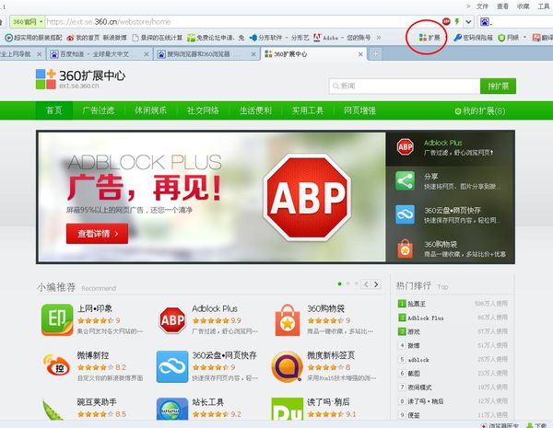Open the 我的首页 新浪微博 bookmark

click(97, 38)
